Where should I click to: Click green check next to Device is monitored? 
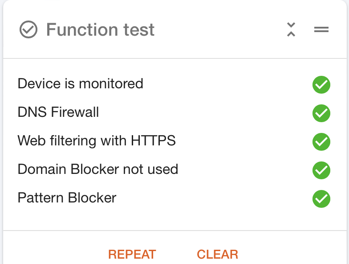tap(321, 85)
